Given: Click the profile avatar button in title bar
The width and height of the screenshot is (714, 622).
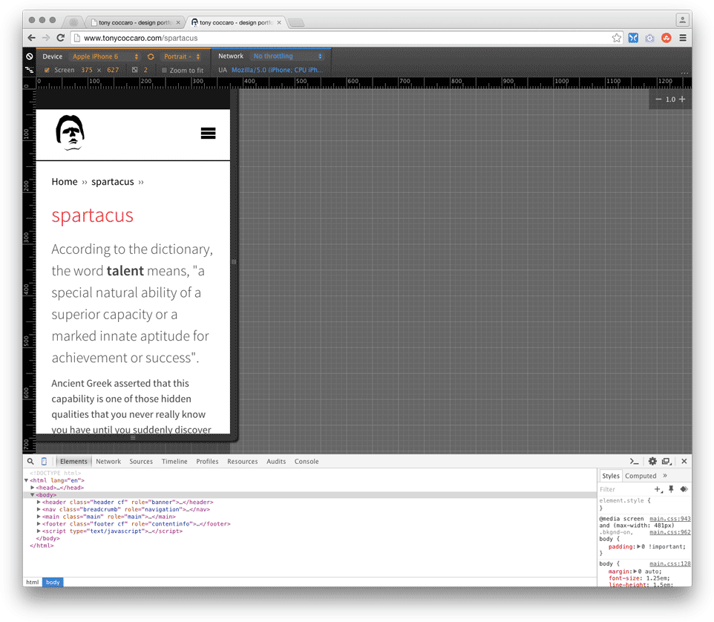Looking at the screenshot, I should [x=682, y=20].
